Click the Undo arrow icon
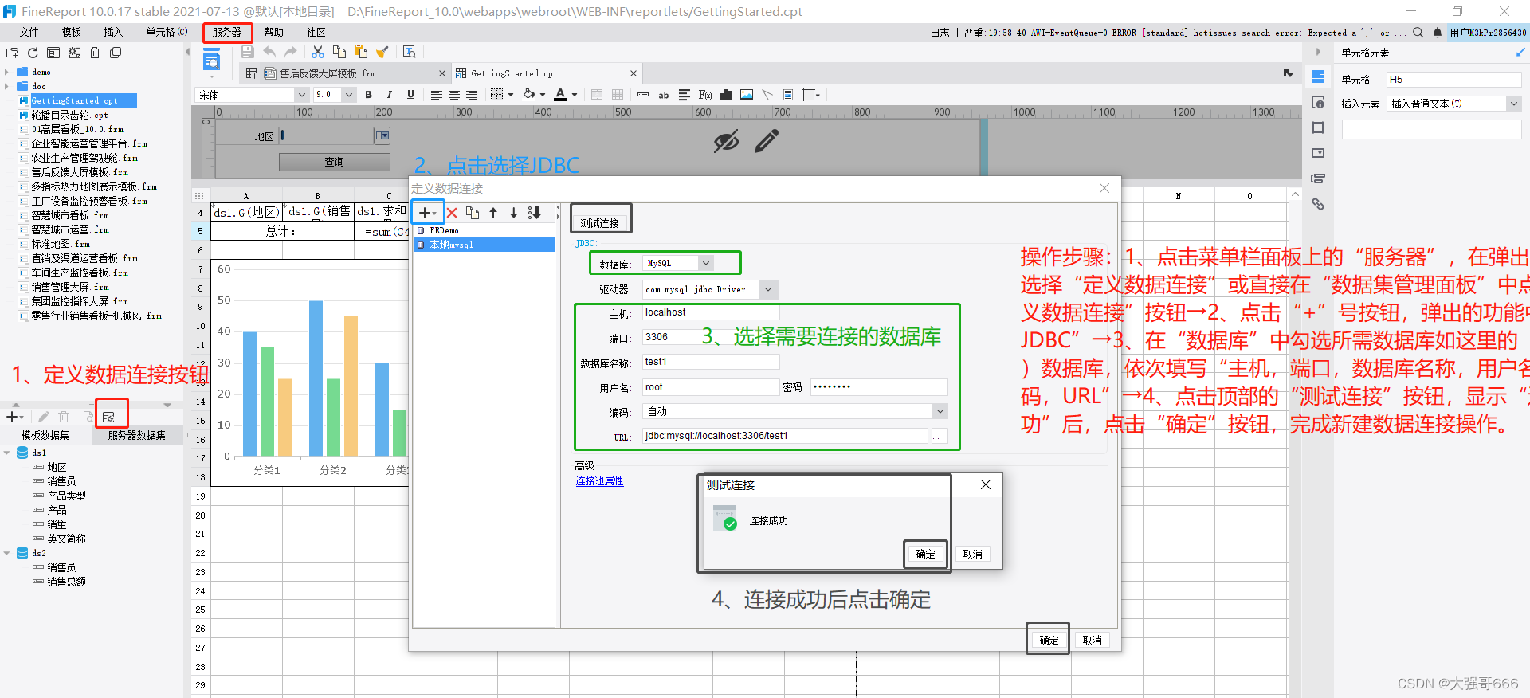Image resolution: width=1530 pixels, height=698 pixels. tap(269, 52)
